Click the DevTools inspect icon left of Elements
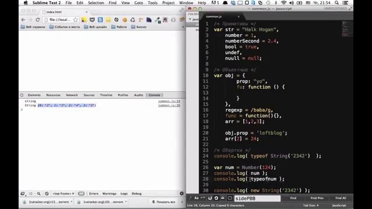This screenshot has width=372, height=209. 22,95
